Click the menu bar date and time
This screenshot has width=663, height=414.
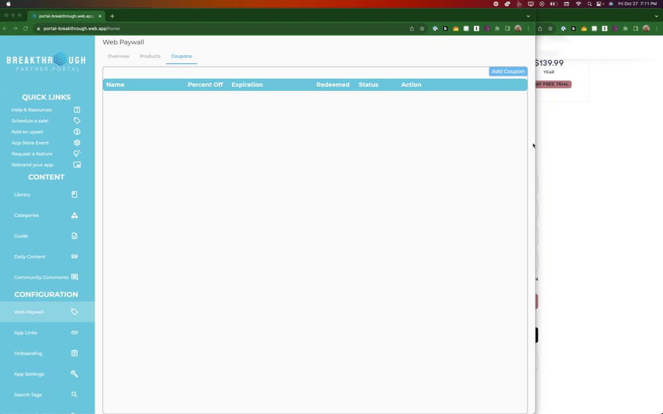click(637, 4)
